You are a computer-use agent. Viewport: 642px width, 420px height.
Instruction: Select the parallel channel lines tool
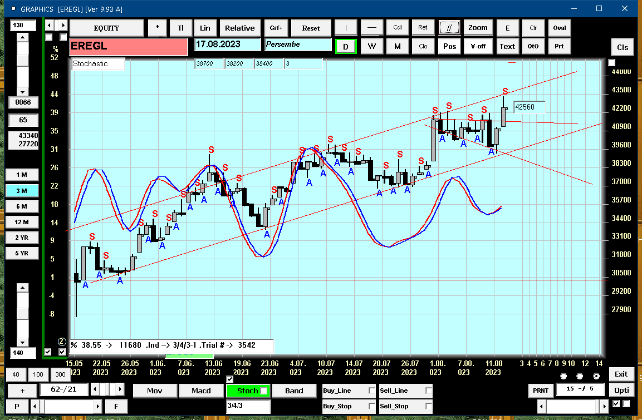[x=449, y=28]
